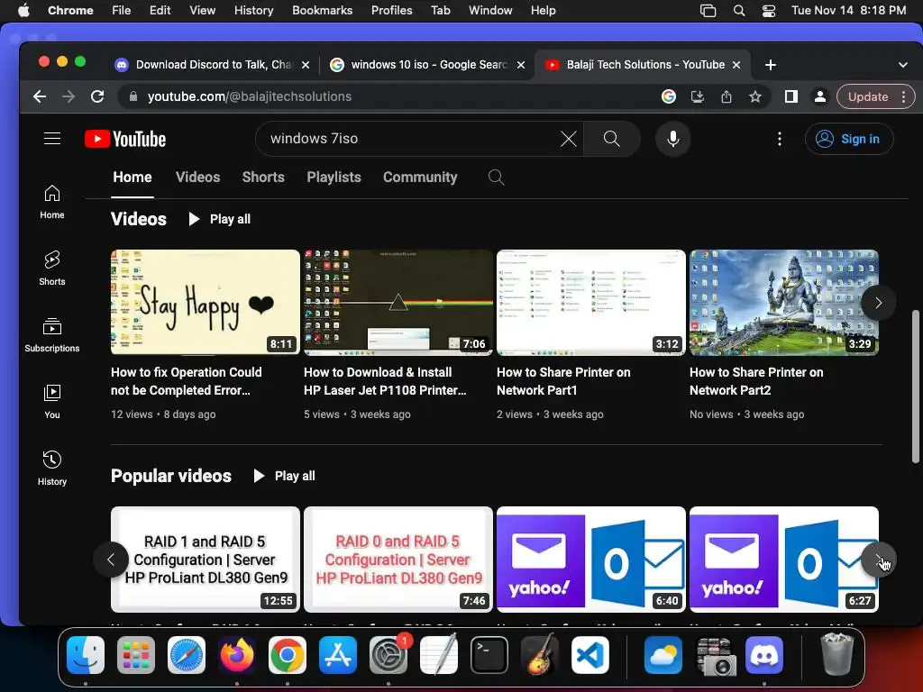Search within channel using magnifier icon
Screen dimensions: 923x692
coord(496,178)
